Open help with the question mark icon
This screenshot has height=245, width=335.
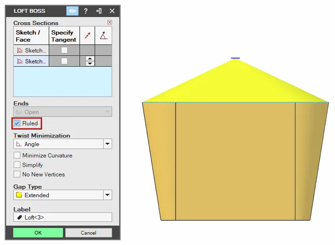86,11
